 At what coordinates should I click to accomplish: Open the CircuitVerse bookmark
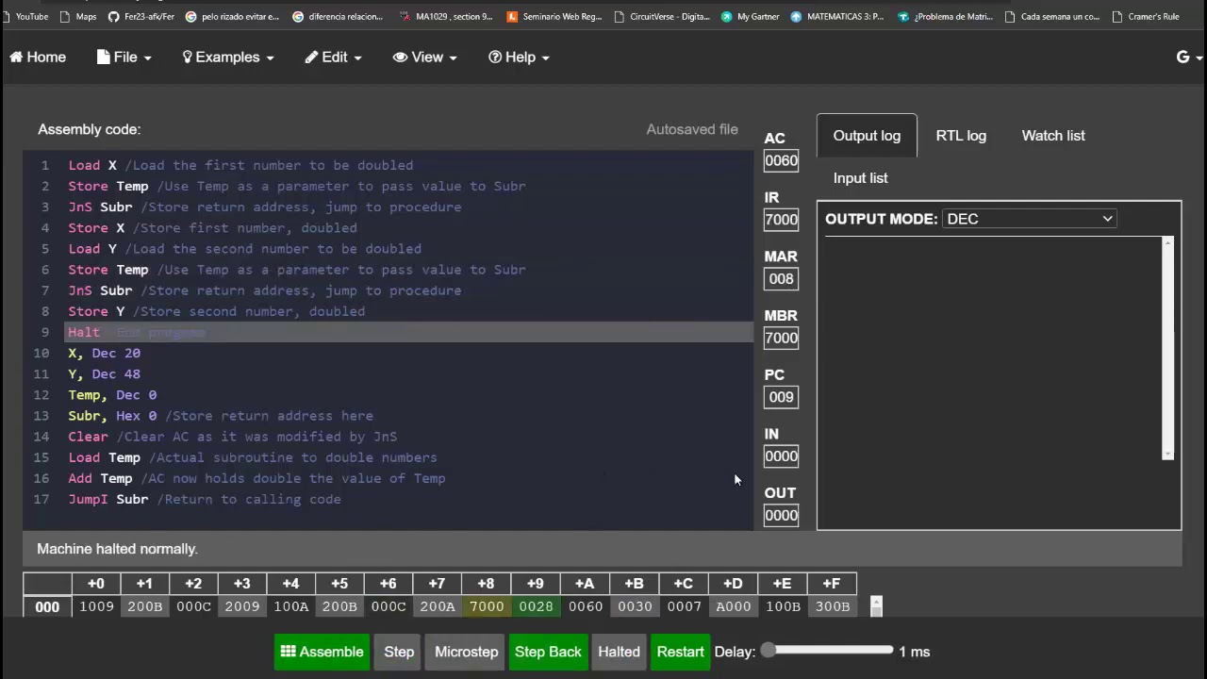pos(662,16)
